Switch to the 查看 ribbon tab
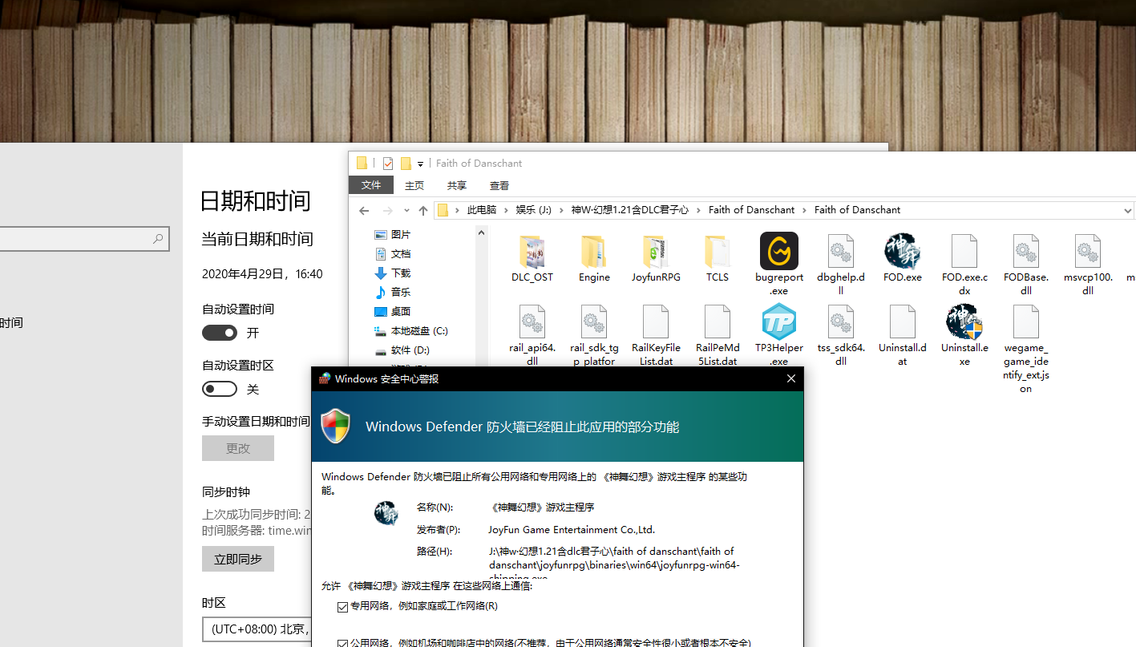The height and width of the screenshot is (647, 1136). coord(499,185)
